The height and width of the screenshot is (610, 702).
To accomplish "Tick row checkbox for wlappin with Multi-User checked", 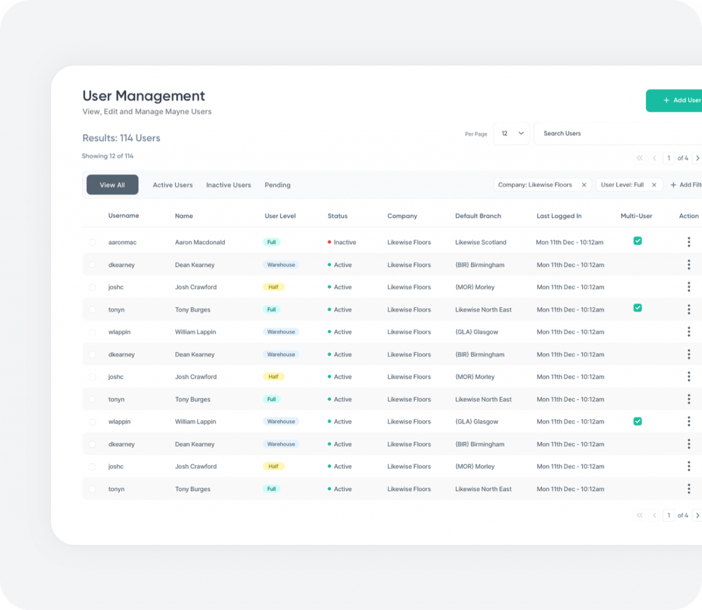I will click(92, 422).
